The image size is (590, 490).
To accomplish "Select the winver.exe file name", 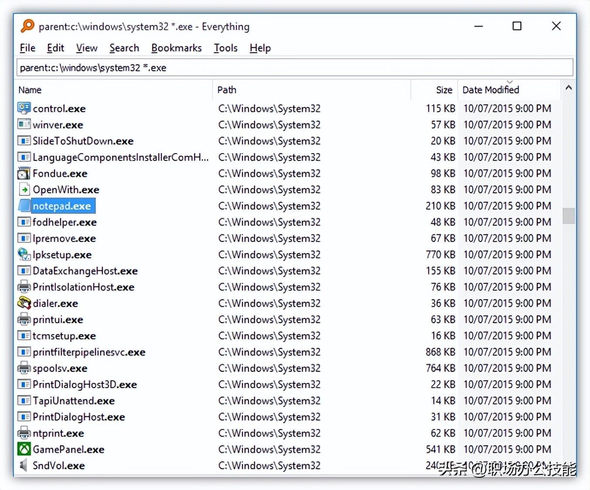I will tap(58, 125).
